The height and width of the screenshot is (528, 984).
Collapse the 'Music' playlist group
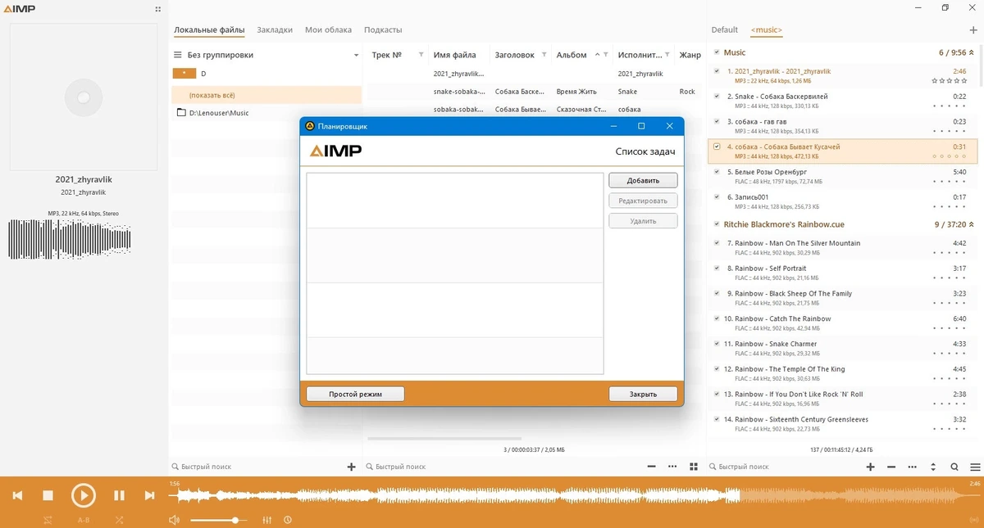tap(972, 52)
